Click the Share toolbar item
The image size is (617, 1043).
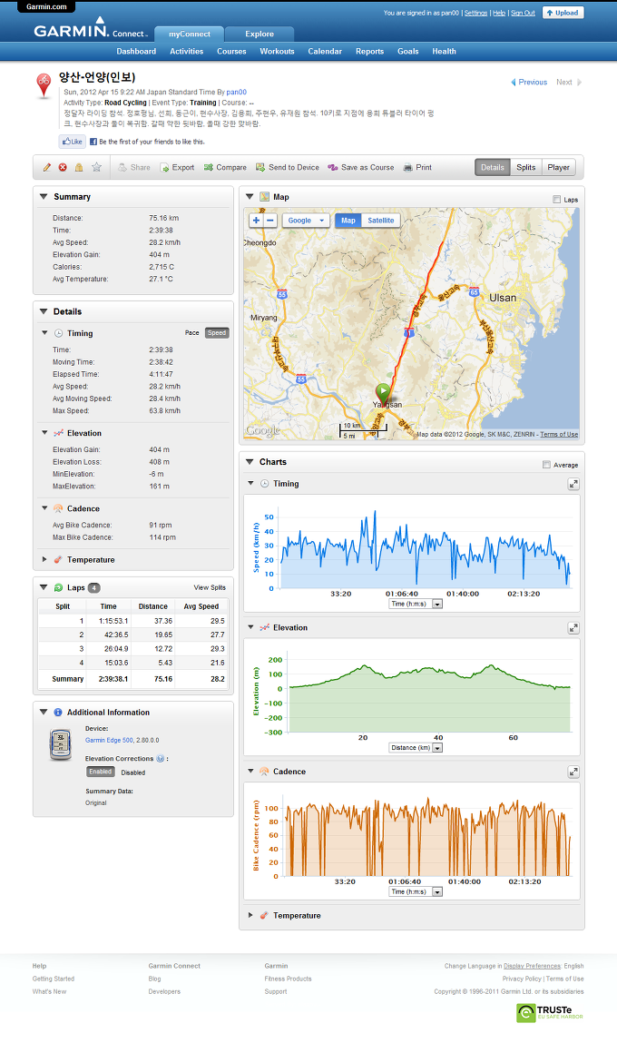[133, 168]
